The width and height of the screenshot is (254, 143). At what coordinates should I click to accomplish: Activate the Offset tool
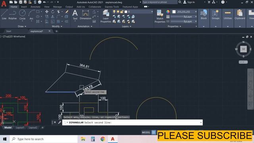[67, 21]
